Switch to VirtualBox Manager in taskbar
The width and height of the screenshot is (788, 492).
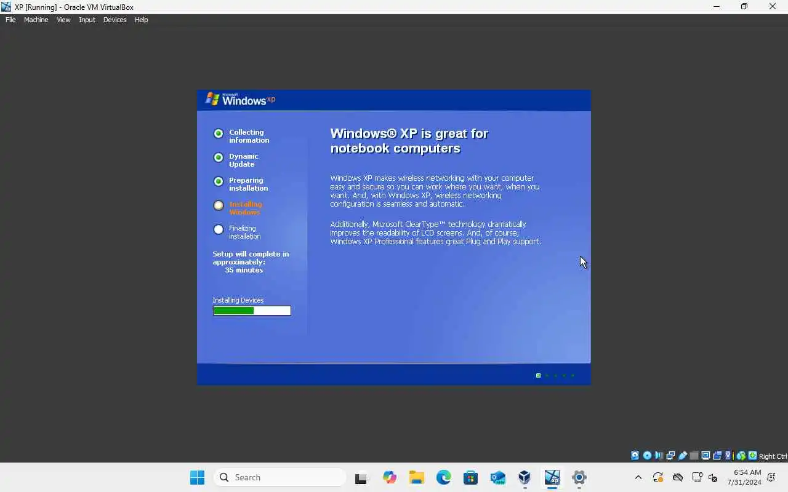coord(525,477)
